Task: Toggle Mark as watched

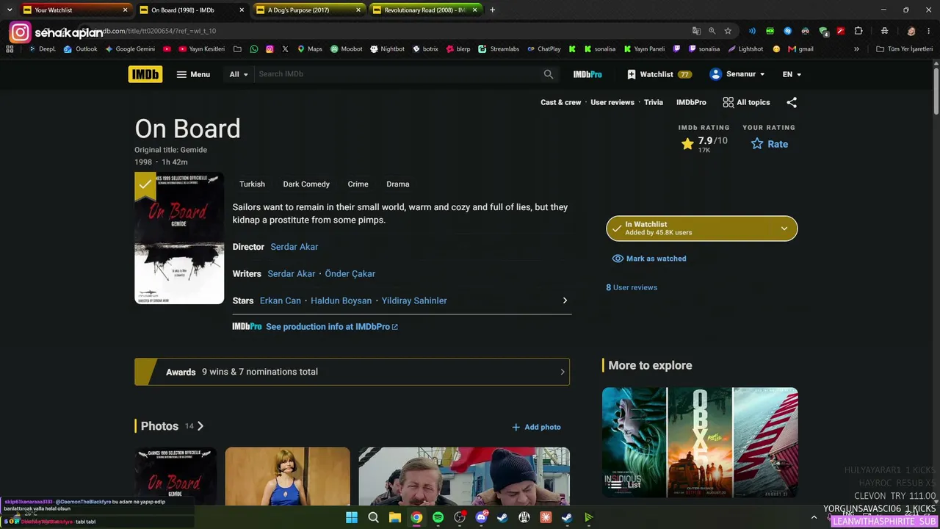Action: click(x=649, y=259)
